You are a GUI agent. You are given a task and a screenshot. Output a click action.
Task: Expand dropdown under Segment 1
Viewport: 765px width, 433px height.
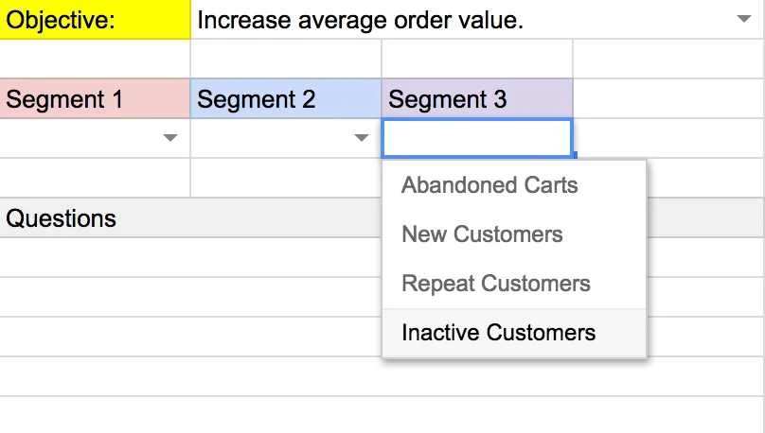[x=170, y=138]
